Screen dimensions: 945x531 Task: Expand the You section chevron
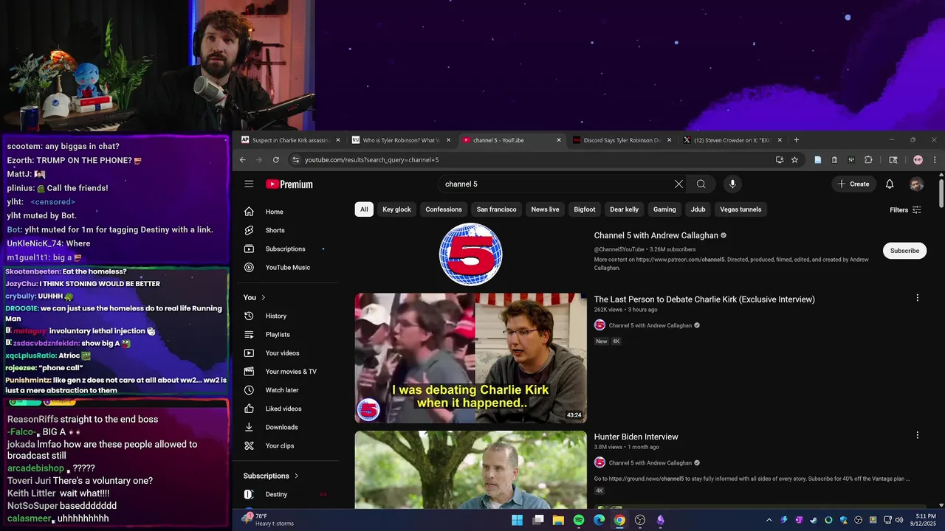point(264,297)
